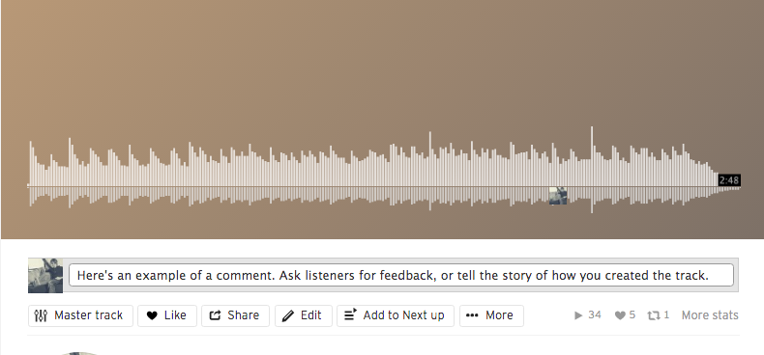Click the comment input field

(x=401, y=275)
